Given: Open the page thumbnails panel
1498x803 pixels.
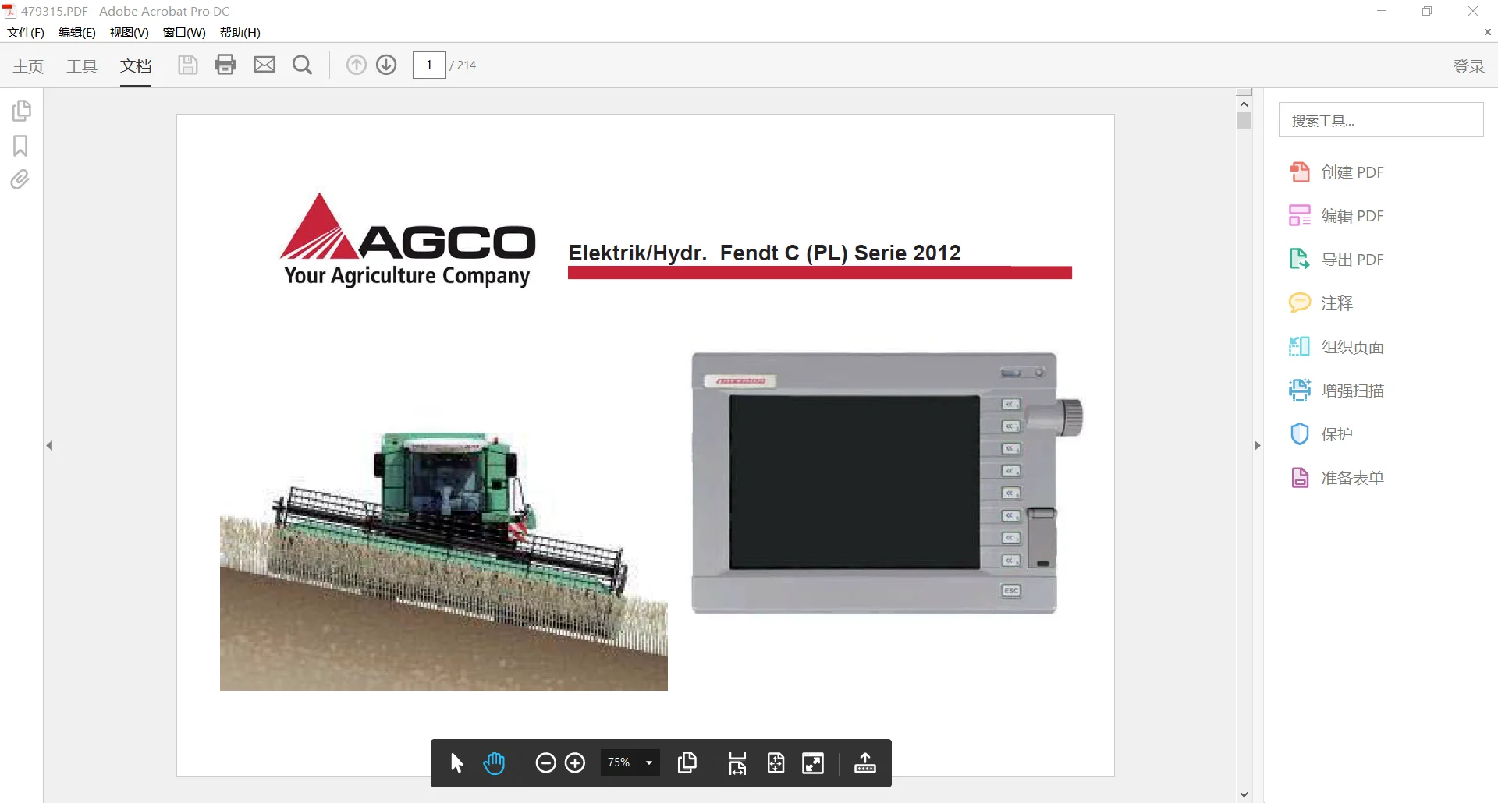Looking at the screenshot, I should click(21, 111).
